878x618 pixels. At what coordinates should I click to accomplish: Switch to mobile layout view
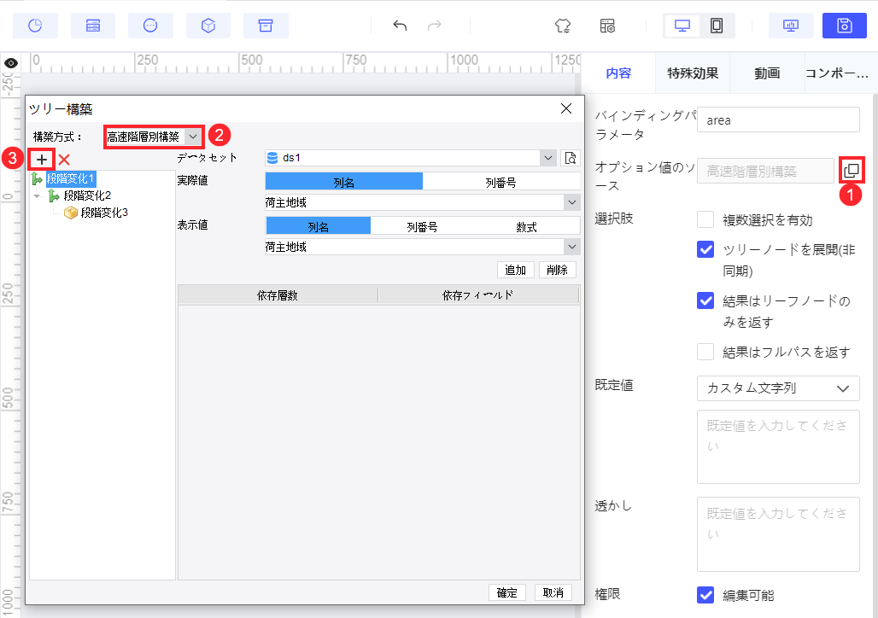click(x=717, y=26)
